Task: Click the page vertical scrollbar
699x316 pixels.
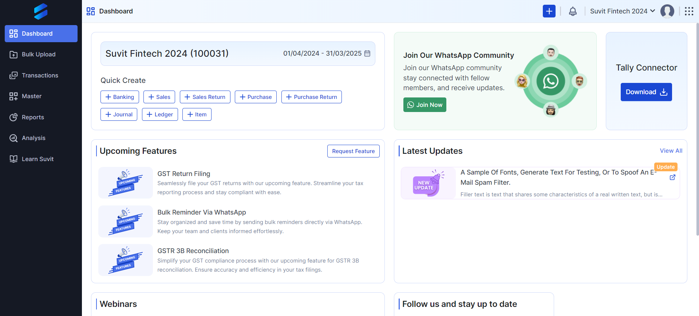Action: (x=697, y=129)
